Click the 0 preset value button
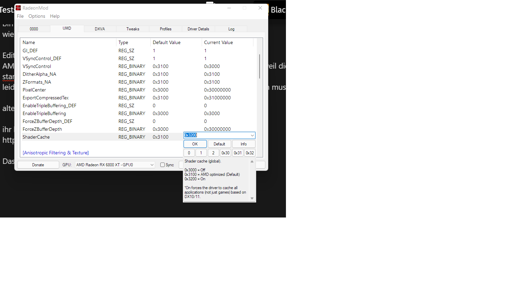The image size is (526, 295). 189,153
